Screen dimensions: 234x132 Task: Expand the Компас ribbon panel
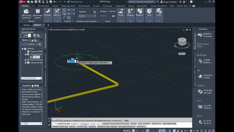point(68,21)
